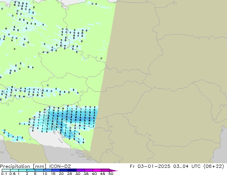Click the legend value '50'
227x175 pixels.
[x=111, y=174]
